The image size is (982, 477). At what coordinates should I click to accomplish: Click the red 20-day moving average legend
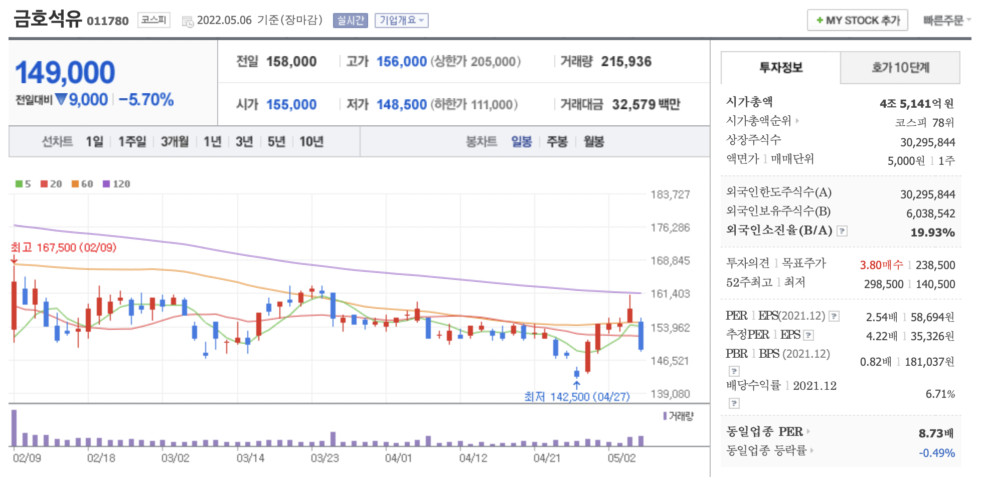point(51,184)
